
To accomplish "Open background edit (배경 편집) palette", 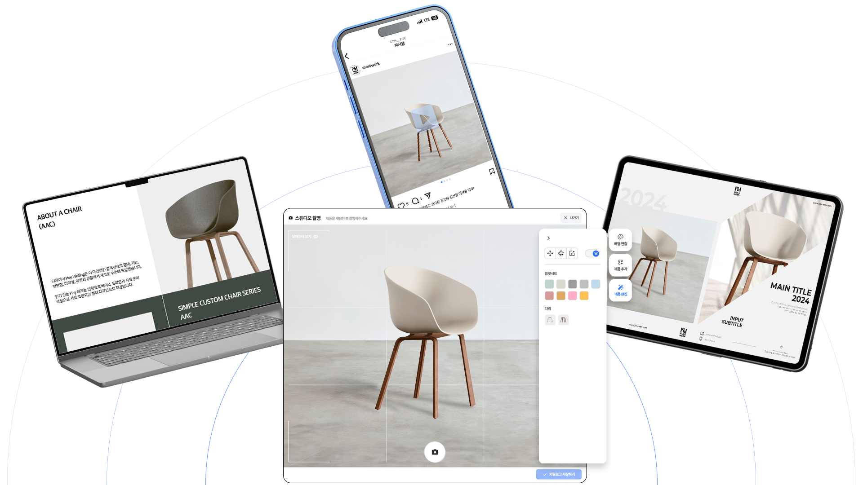I will click(x=620, y=240).
